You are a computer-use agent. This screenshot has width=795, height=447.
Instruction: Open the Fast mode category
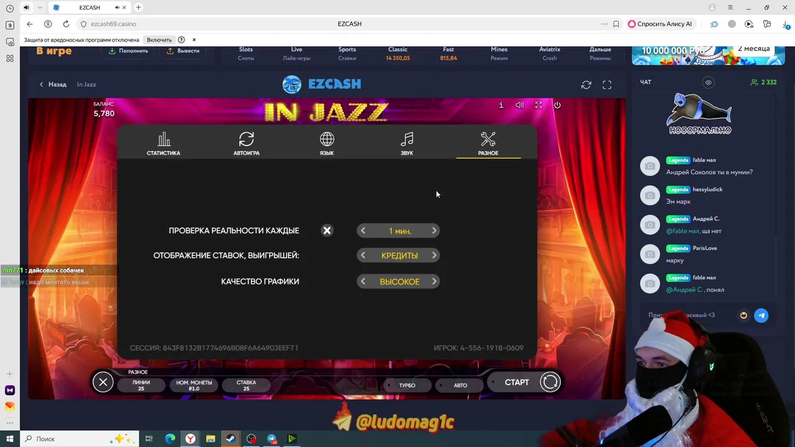(448, 53)
